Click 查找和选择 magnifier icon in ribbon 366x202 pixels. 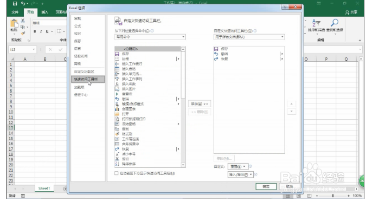coord(335,23)
